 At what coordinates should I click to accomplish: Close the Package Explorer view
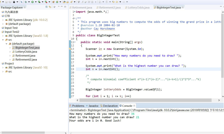click(x=25, y=7)
